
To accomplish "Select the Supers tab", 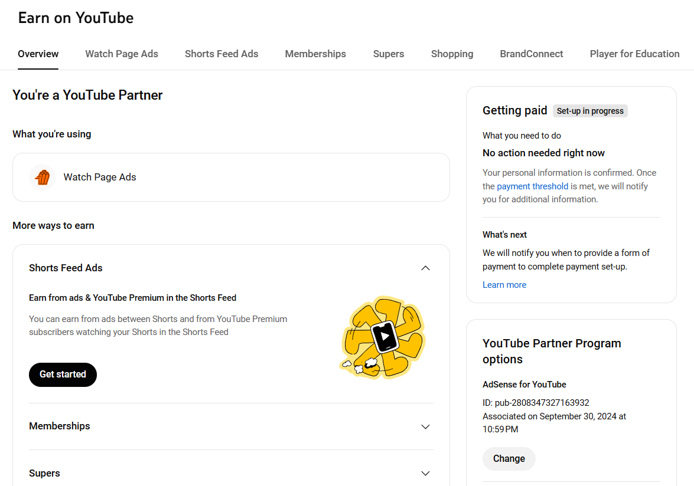I will pyautogui.click(x=389, y=54).
